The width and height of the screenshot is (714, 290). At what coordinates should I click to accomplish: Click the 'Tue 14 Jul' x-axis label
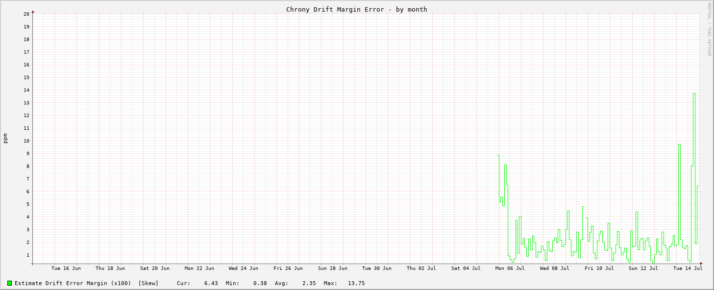click(x=688, y=268)
